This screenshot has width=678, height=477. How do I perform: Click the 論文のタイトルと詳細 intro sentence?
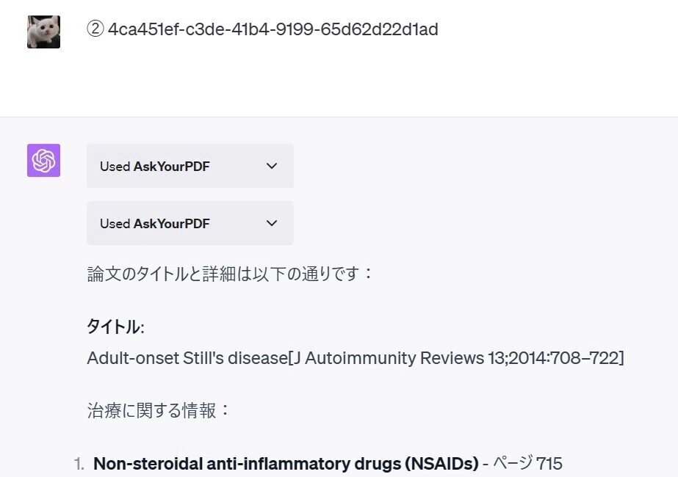pos(230,274)
